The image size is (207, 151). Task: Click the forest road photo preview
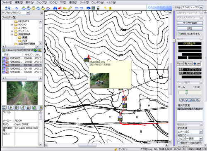click(x=22, y=93)
